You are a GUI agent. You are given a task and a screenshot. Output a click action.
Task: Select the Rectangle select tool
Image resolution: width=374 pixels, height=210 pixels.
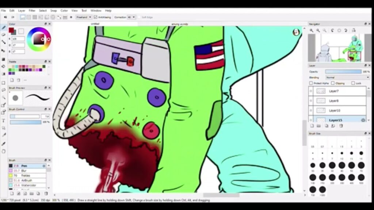click(x=4, y=83)
